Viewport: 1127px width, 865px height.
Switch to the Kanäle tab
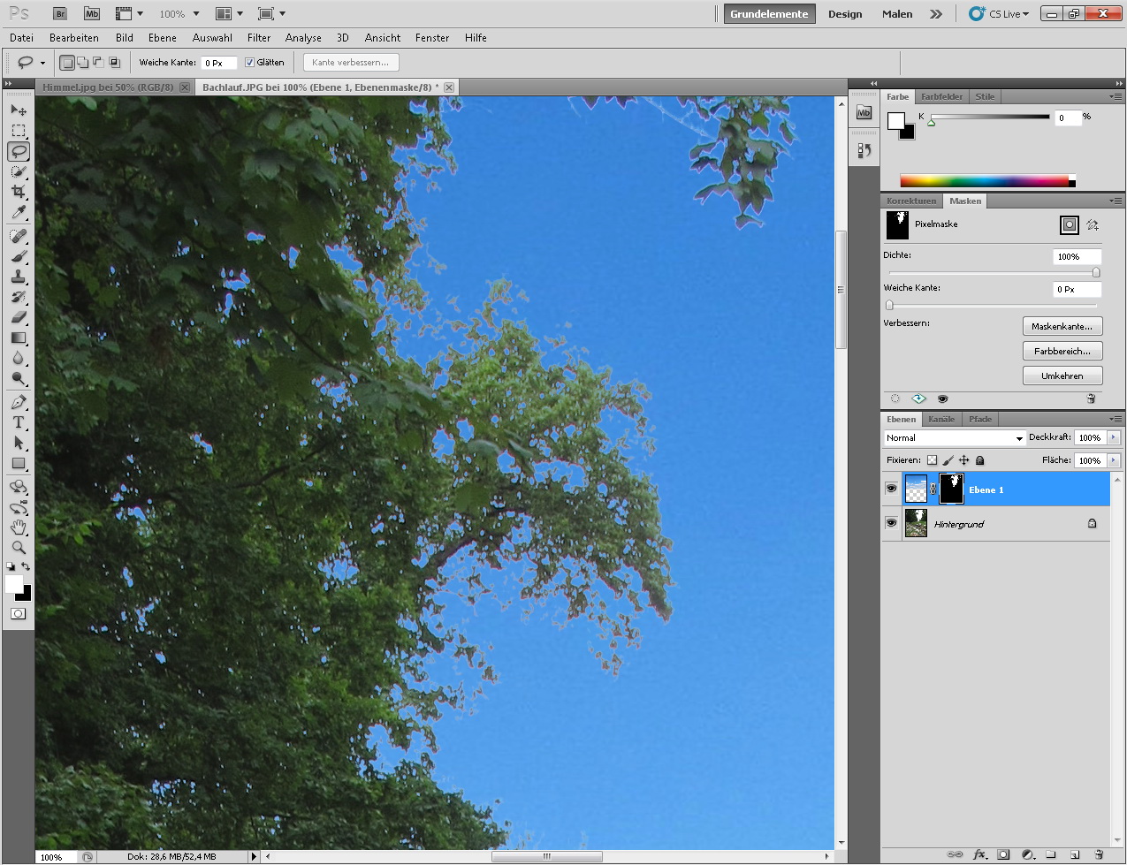(x=941, y=419)
